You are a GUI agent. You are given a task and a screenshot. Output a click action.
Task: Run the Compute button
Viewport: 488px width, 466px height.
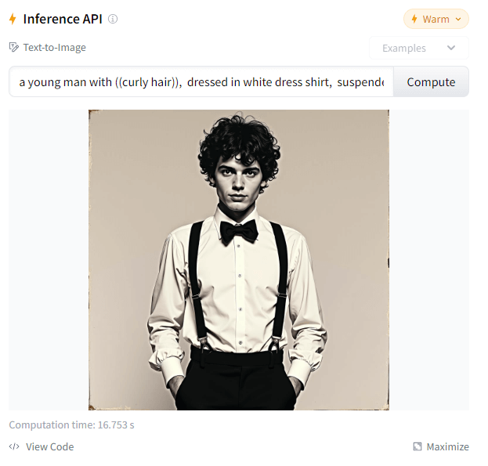431,81
